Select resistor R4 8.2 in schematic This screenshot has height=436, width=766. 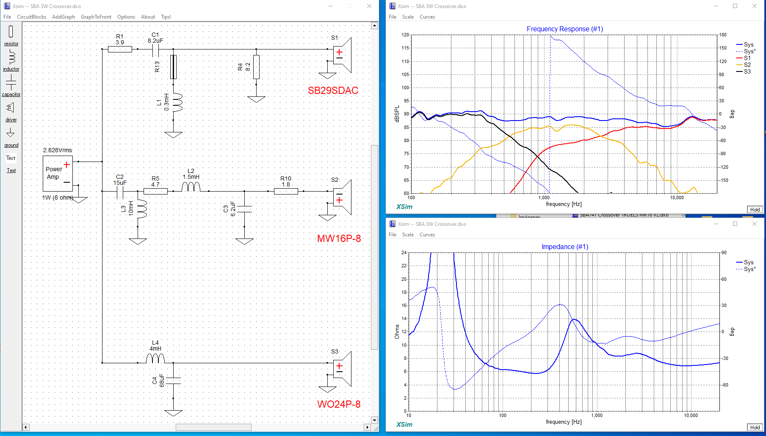tap(256, 67)
